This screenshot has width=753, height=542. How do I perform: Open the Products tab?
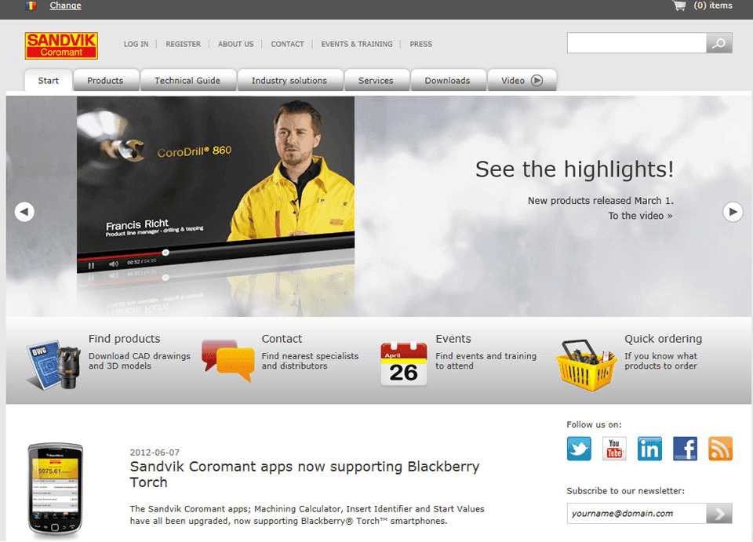105,81
